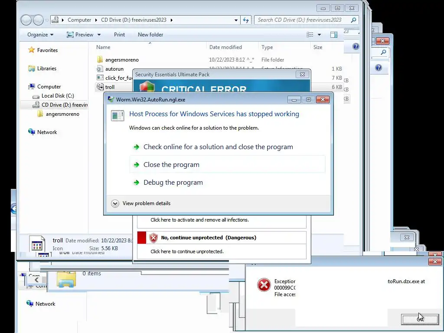Click the blue help icon in Explorer toolbar
This screenshot has width=444, height=333.
pos(356,46)
